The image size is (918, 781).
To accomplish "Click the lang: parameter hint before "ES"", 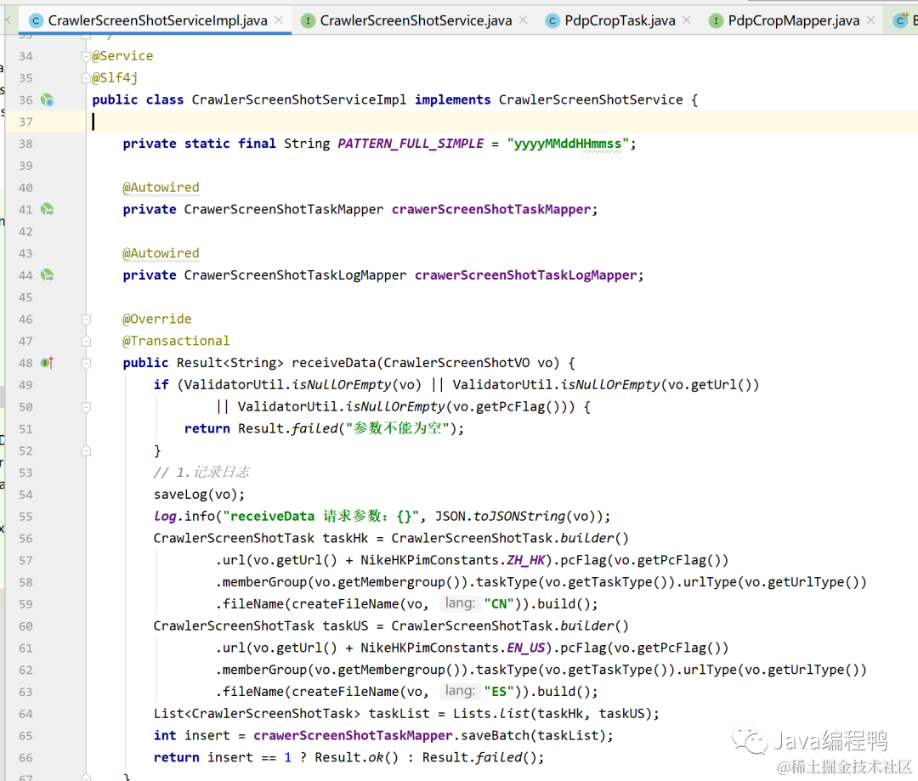I will pos(460,692).
